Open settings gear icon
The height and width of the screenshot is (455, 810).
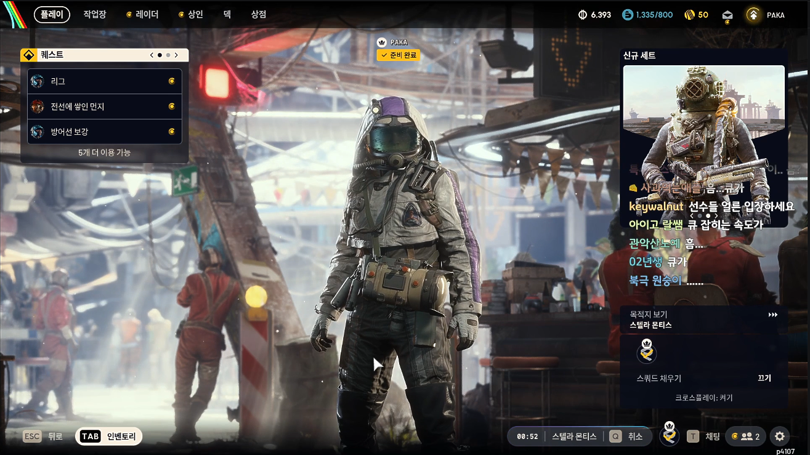click(779, 437)
